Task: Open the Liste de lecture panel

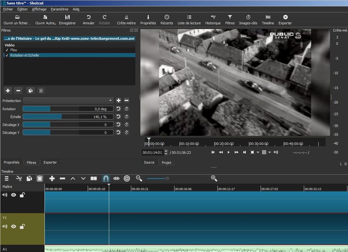Action: pos(189,20)
